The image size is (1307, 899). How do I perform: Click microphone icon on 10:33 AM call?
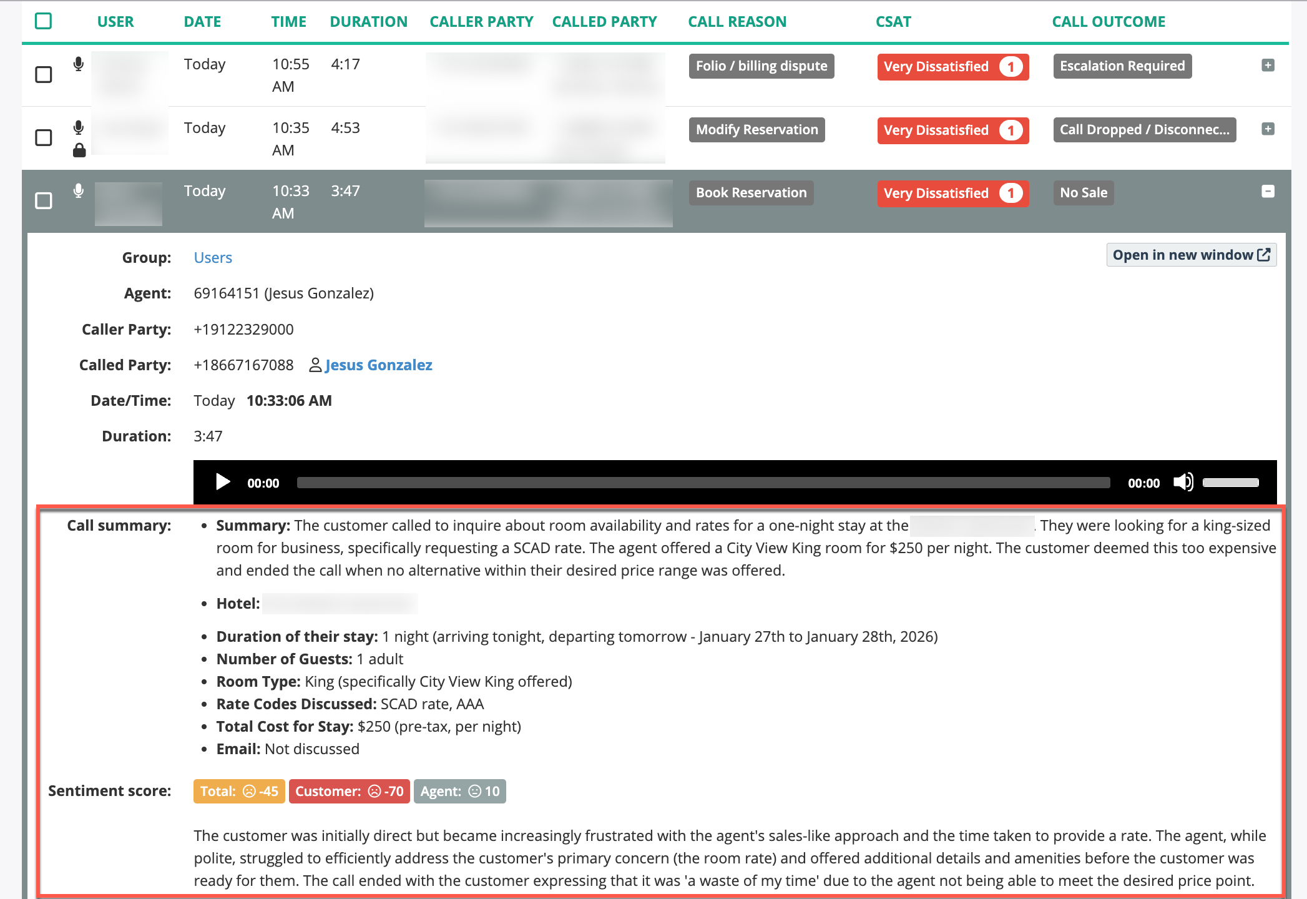(79, 191)
